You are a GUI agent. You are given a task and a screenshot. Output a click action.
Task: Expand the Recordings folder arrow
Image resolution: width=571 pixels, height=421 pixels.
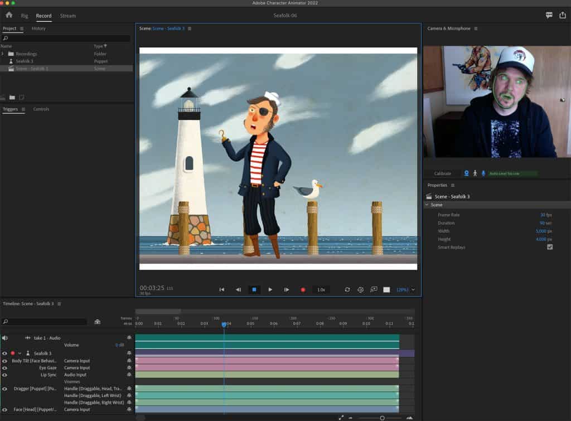click(3, 54)
